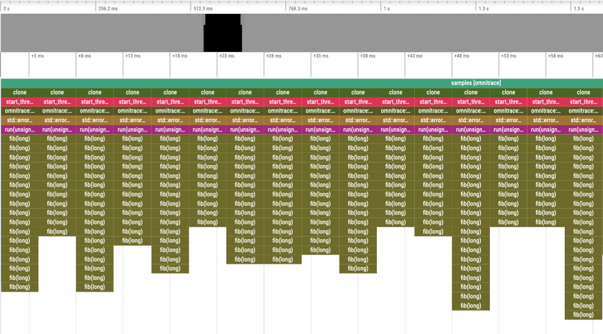The width and height of the screenshot is (603, 334).
Task: Select the rightmost clone slice
Action: pyautogui.click(x=583, y=92)
